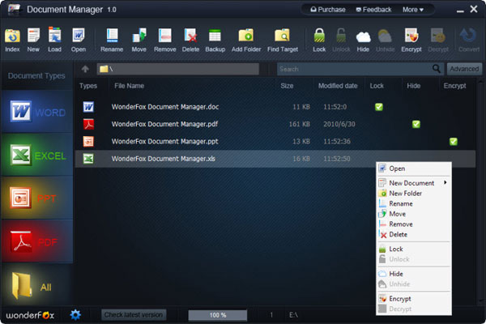Choose New Folder in context menu
486x324 pixels.
click(x=413, y=193)
